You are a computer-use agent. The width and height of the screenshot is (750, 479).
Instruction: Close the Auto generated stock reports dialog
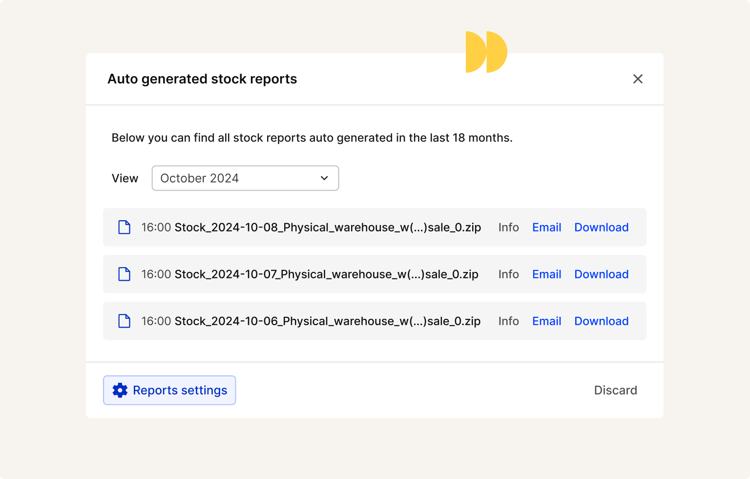click(x=638, y=79)
